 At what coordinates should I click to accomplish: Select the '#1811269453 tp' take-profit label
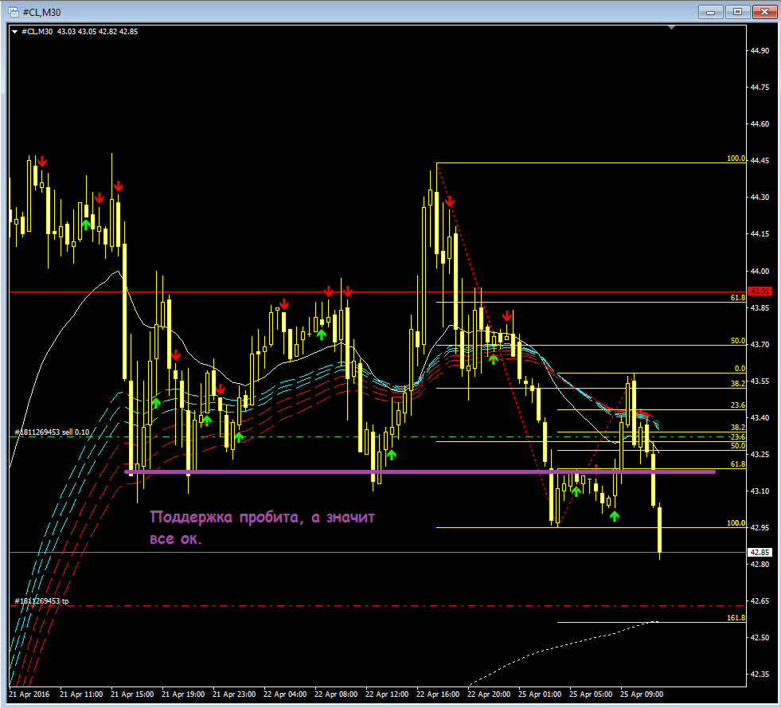(42, 600)
